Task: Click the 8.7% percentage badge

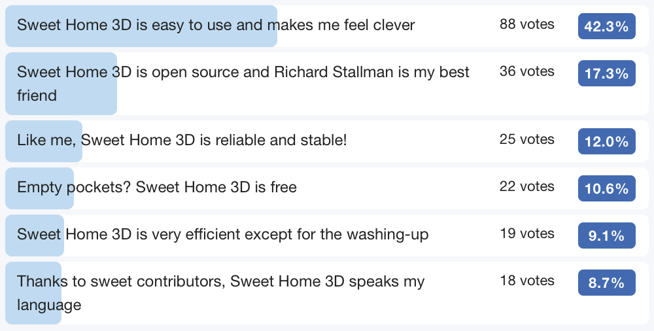Action: tap(606, 283)
